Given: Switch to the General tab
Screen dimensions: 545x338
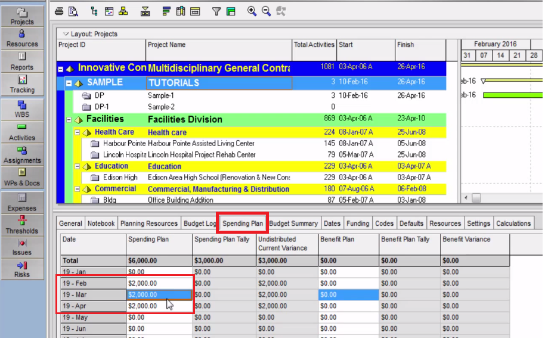Looking at the screenshot, I should coord(70,224).
